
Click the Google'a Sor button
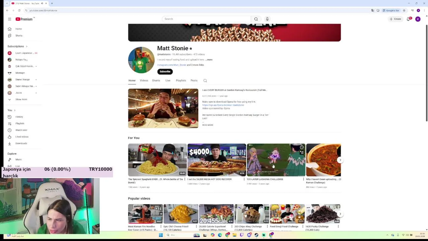391,10
